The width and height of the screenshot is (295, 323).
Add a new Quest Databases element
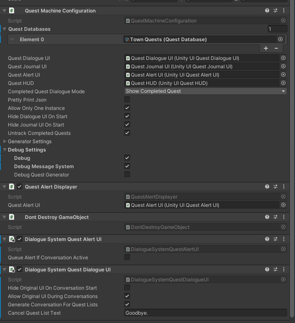tap(266, 48)
